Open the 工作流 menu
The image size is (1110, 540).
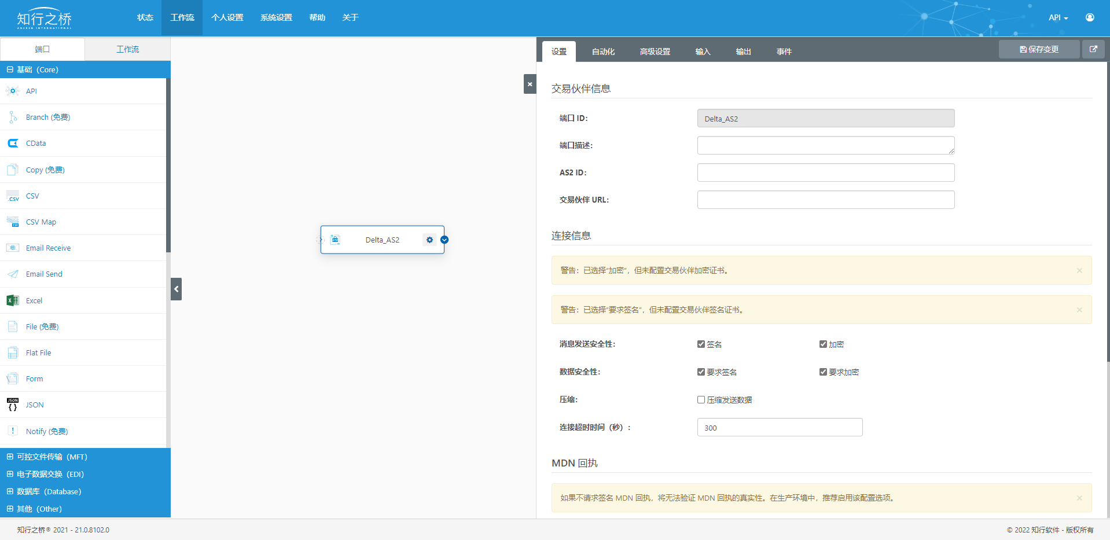click(x=182, y=17)
